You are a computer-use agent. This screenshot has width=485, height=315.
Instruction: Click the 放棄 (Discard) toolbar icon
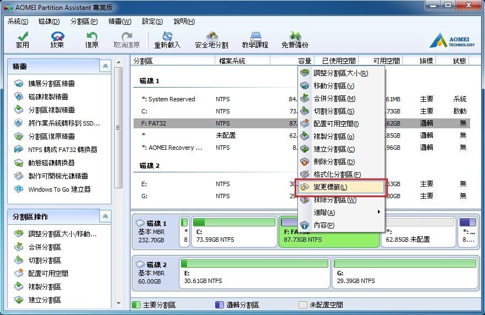(57, 40)
